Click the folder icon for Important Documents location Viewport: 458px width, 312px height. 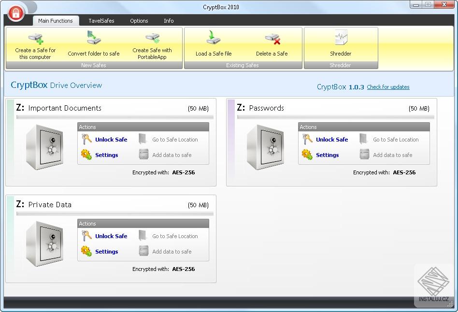[x=143, y=139]
